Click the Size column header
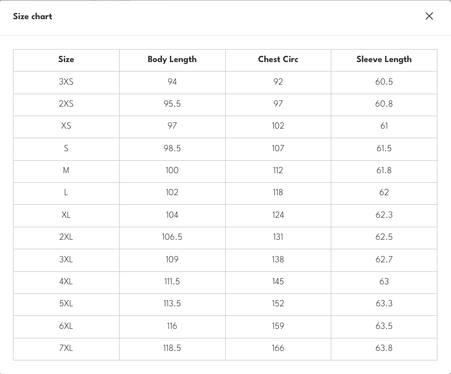The image size is (451, 374). [x=66, y=59]
